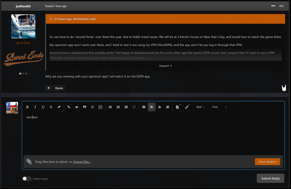Click the Submit Reply button
The image size is (291, 189).
point(270,178)
